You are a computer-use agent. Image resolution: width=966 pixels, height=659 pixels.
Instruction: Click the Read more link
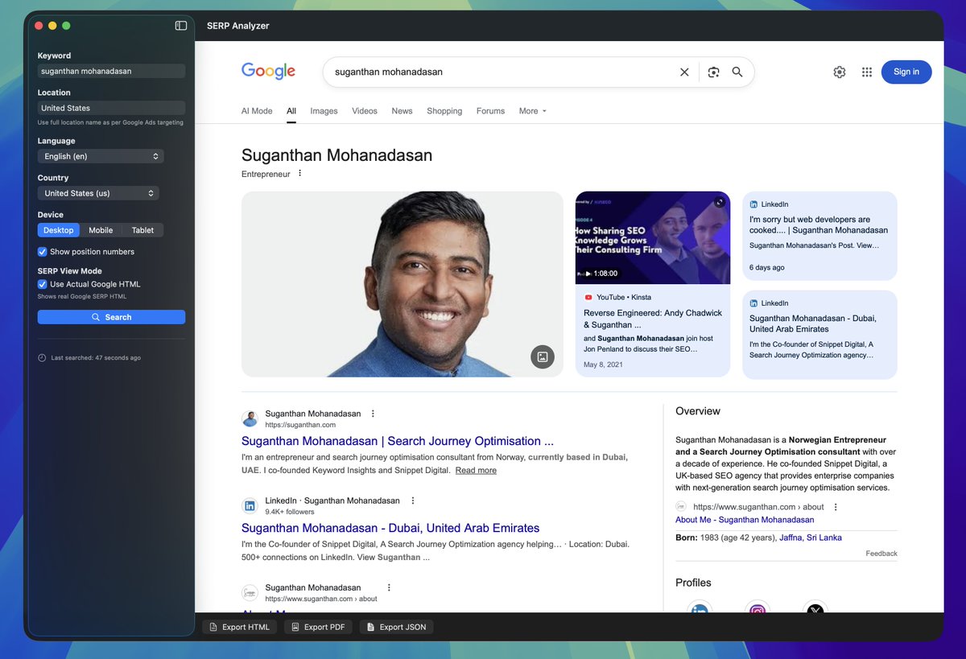click(x=476, y=470)
